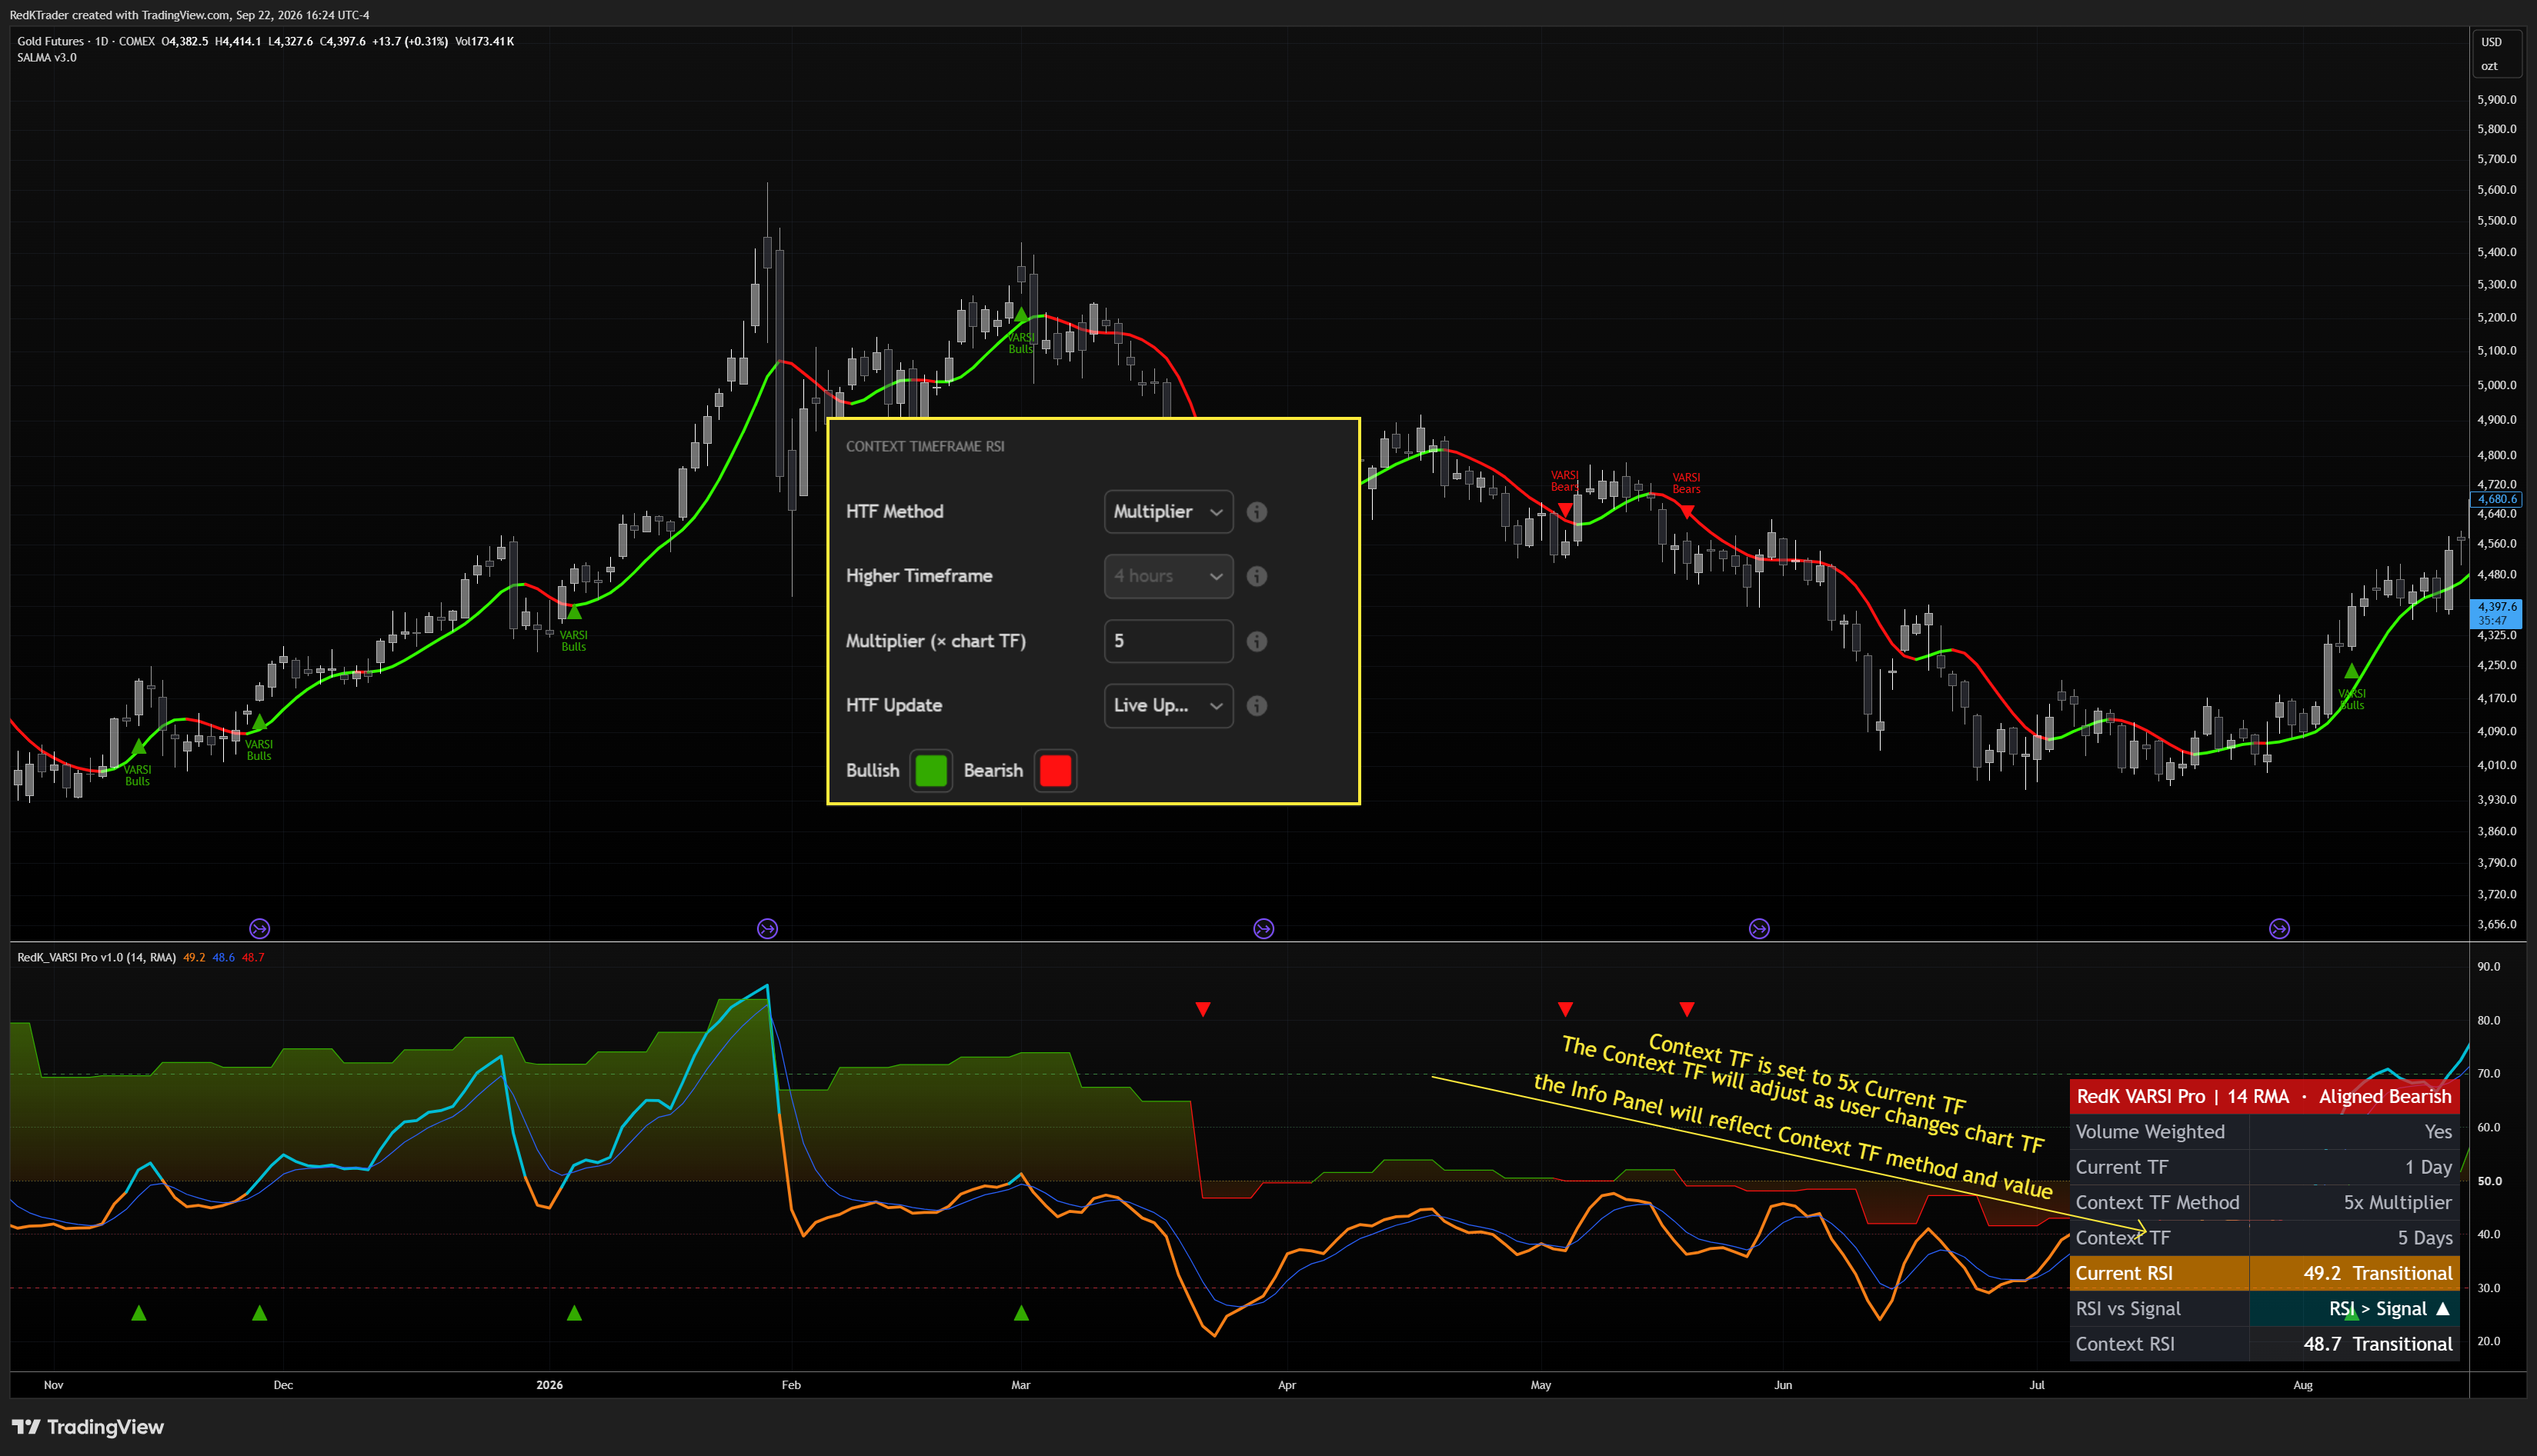Open the Bullish green color swatch
Image resolution: width=2537 pixels, height=1456 pixels.
930,771
